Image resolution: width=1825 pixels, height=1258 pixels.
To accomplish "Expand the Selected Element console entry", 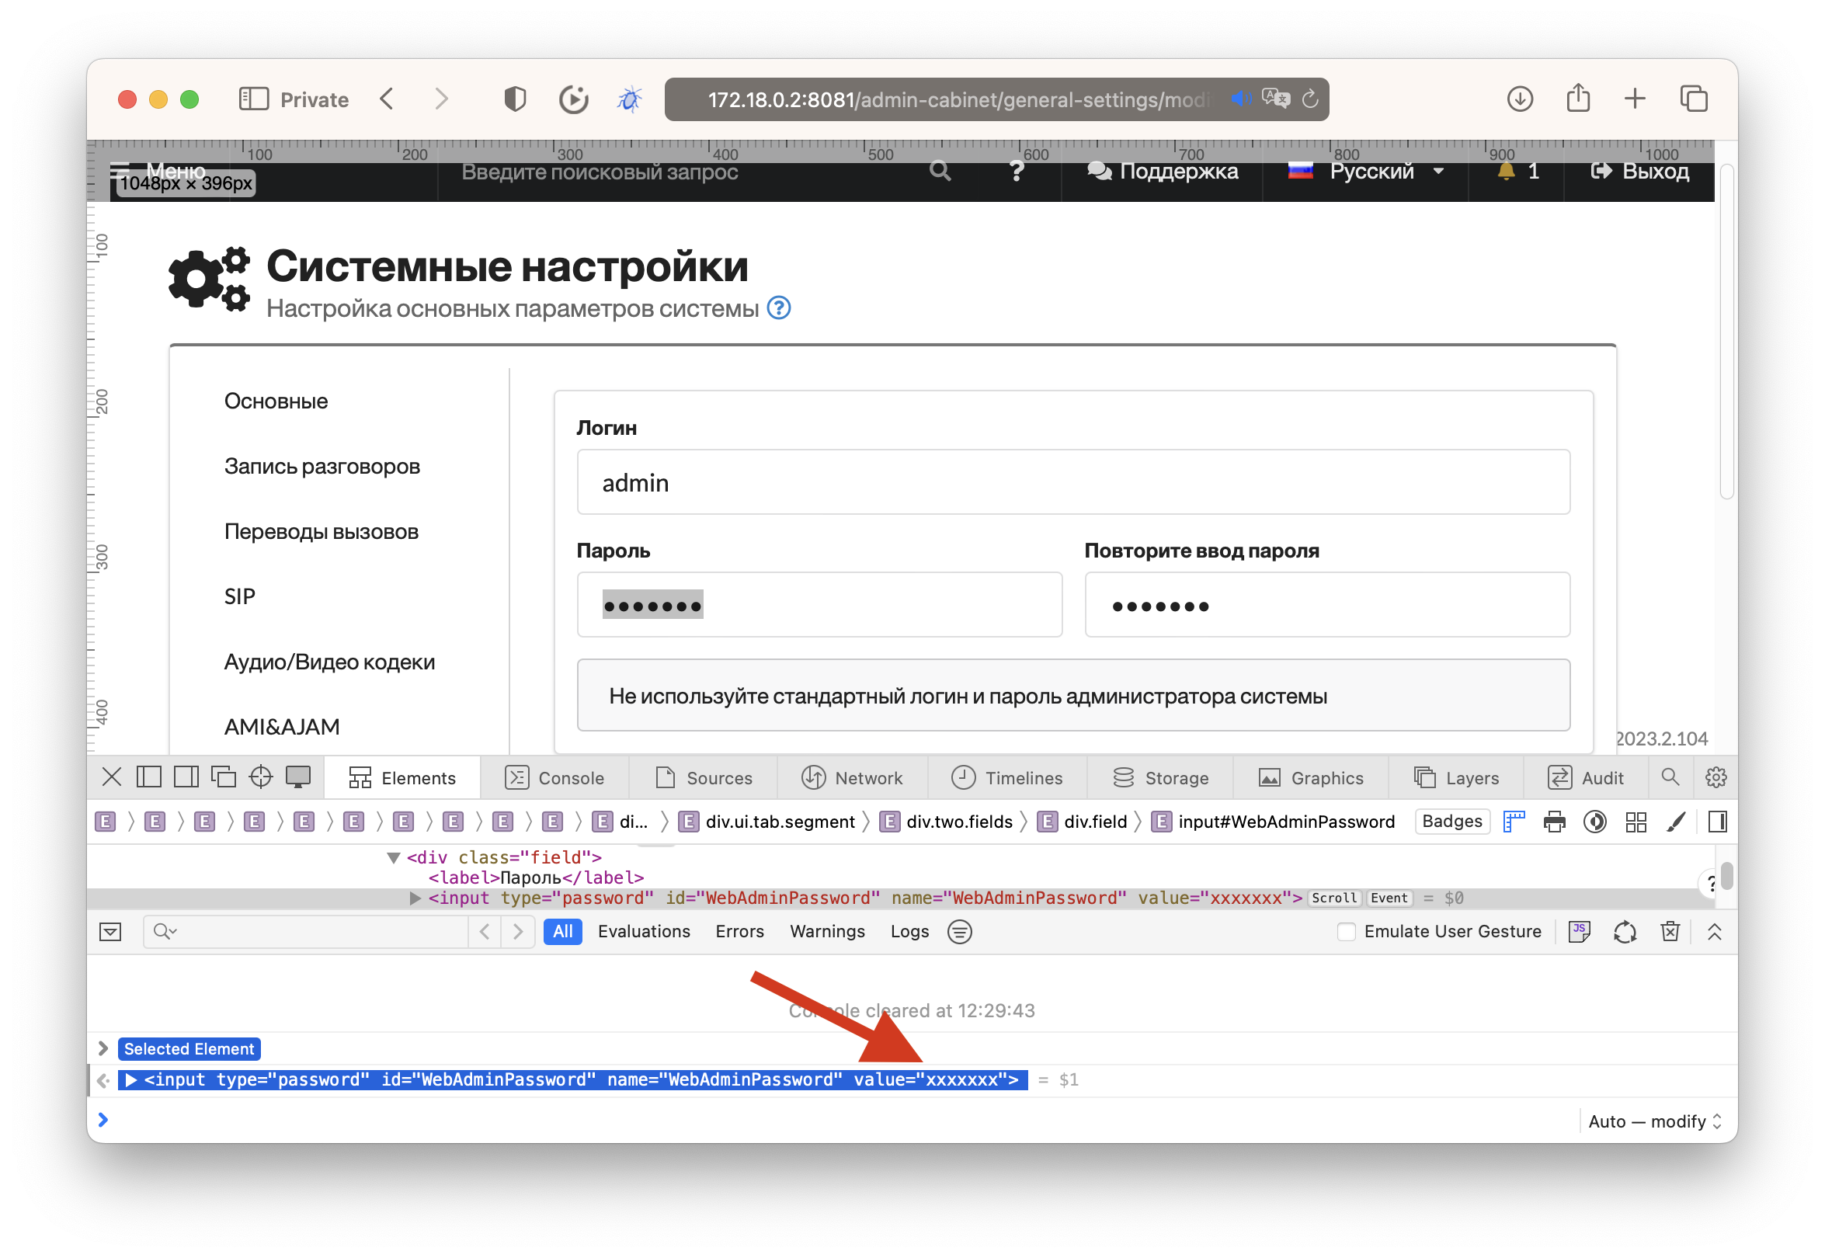I will click(103, 1048).
